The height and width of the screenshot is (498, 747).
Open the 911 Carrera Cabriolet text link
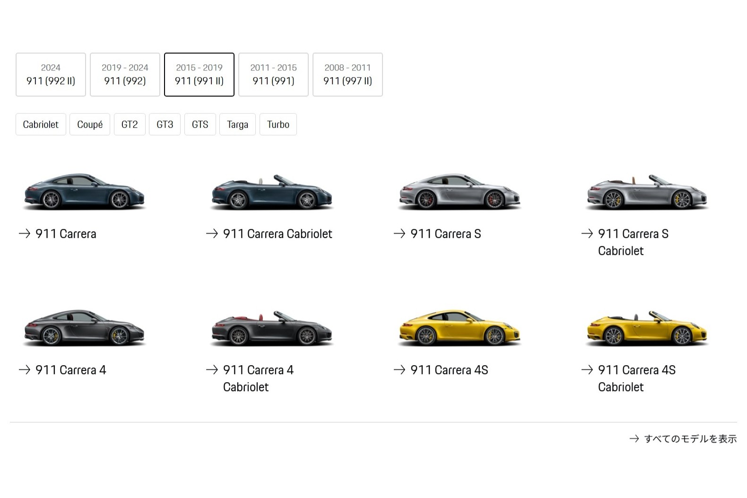pyautogui.click(x=278, y=234)
